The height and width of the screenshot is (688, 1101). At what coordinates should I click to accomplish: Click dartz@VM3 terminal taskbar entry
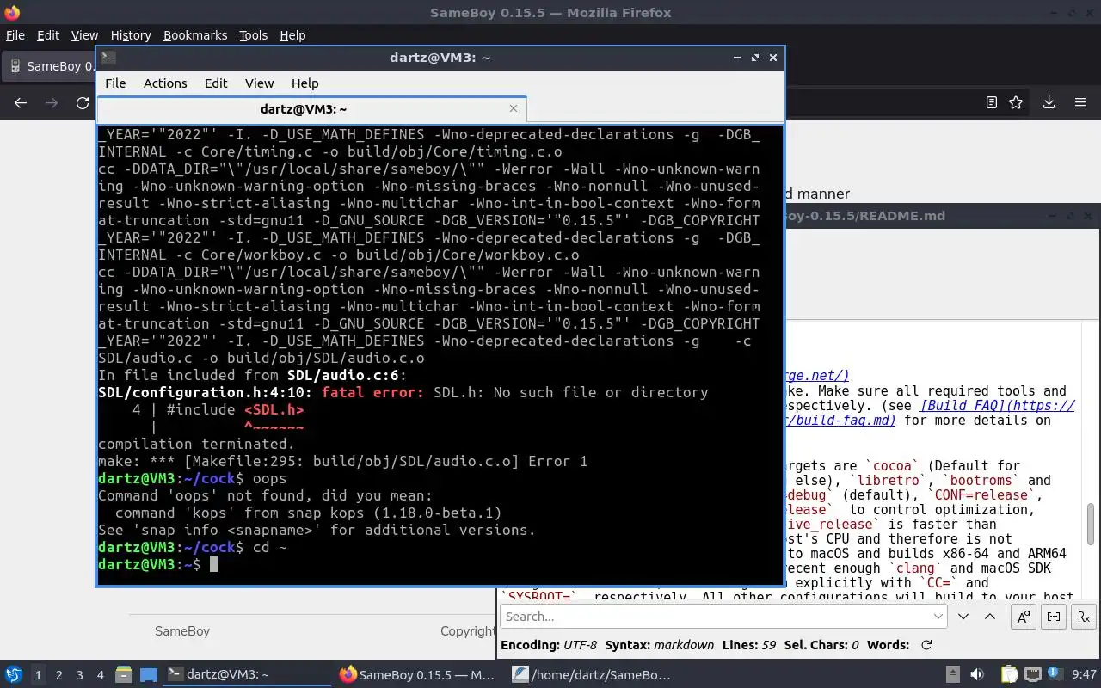(x=247, y=675)
